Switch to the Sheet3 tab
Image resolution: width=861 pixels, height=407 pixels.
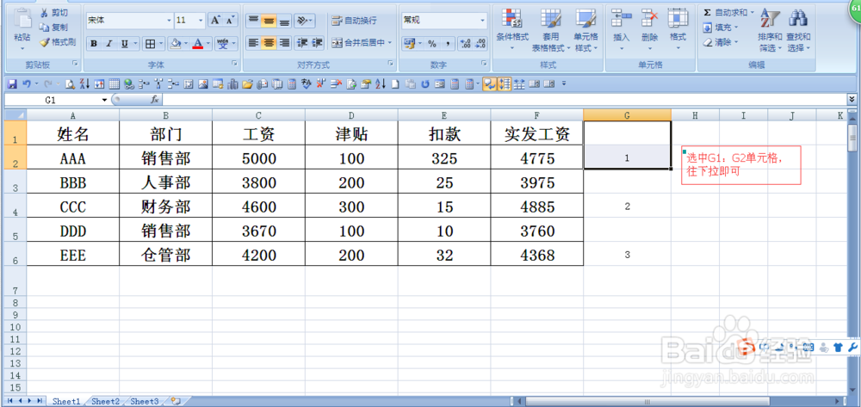tap(145, 402)
